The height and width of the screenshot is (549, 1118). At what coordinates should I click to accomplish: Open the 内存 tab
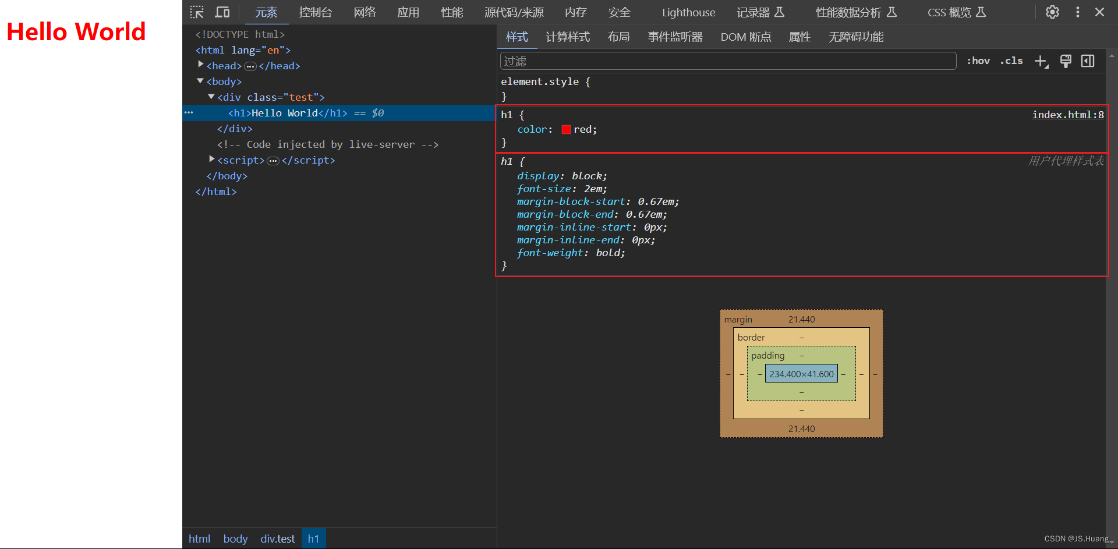[x=576, y=12]
